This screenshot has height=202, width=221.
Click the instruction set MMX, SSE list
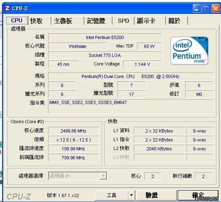pyautogui.click(x=130, y=106)
